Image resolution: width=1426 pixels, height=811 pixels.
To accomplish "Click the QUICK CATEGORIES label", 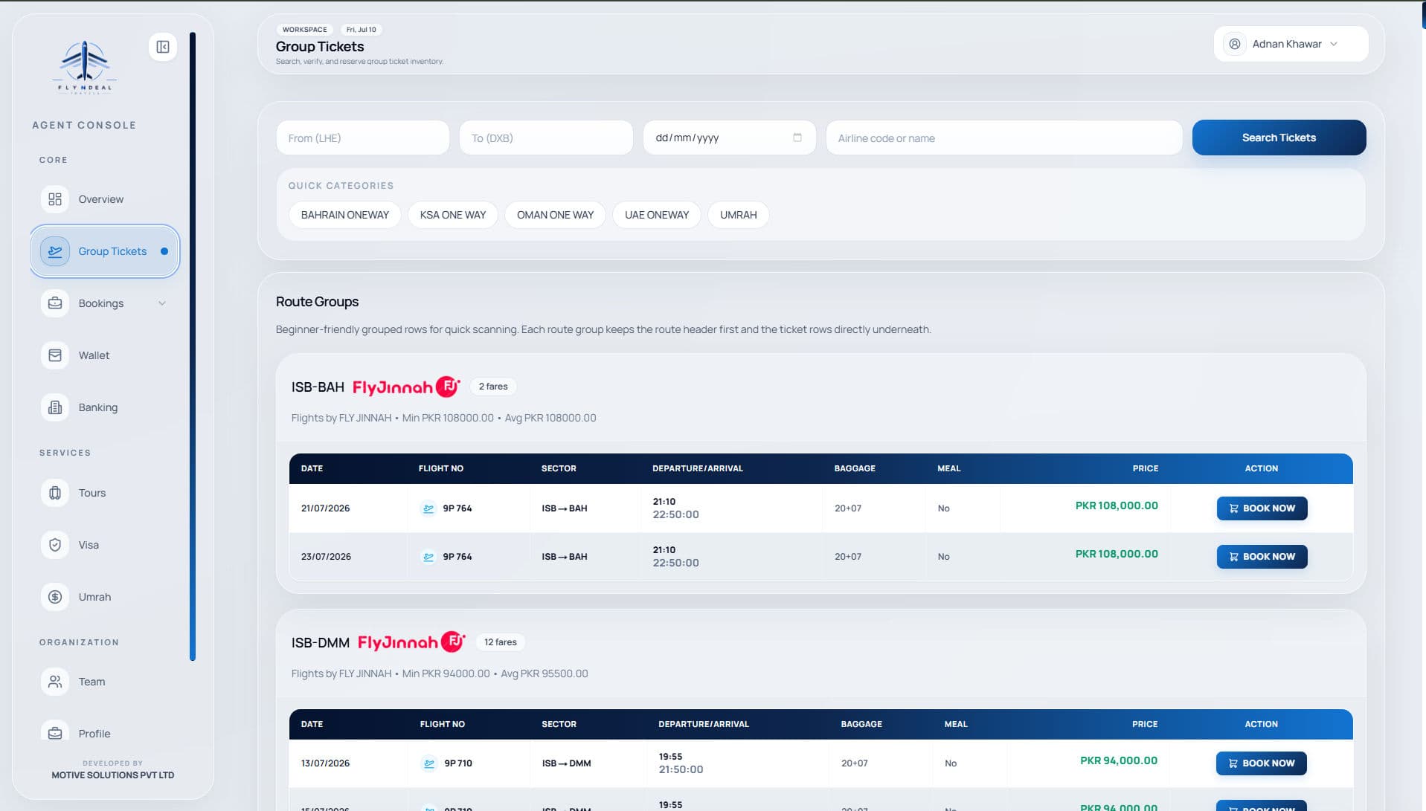I will click(x=341, y=186).
